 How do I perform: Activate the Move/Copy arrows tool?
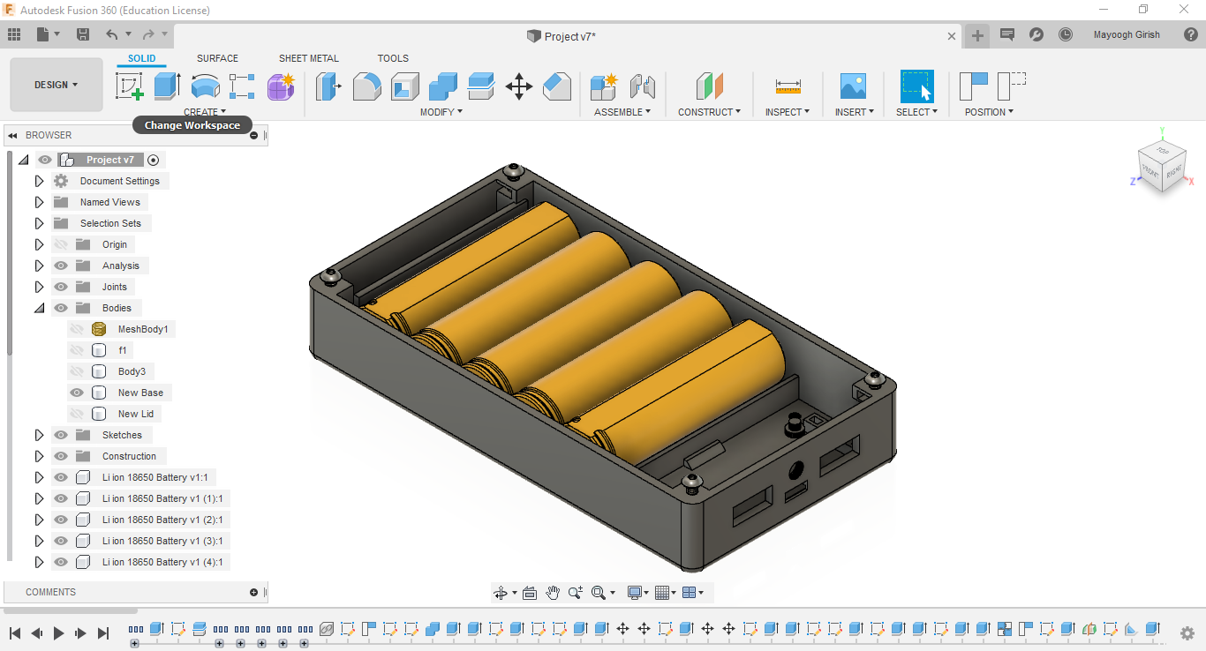(519, 86)
